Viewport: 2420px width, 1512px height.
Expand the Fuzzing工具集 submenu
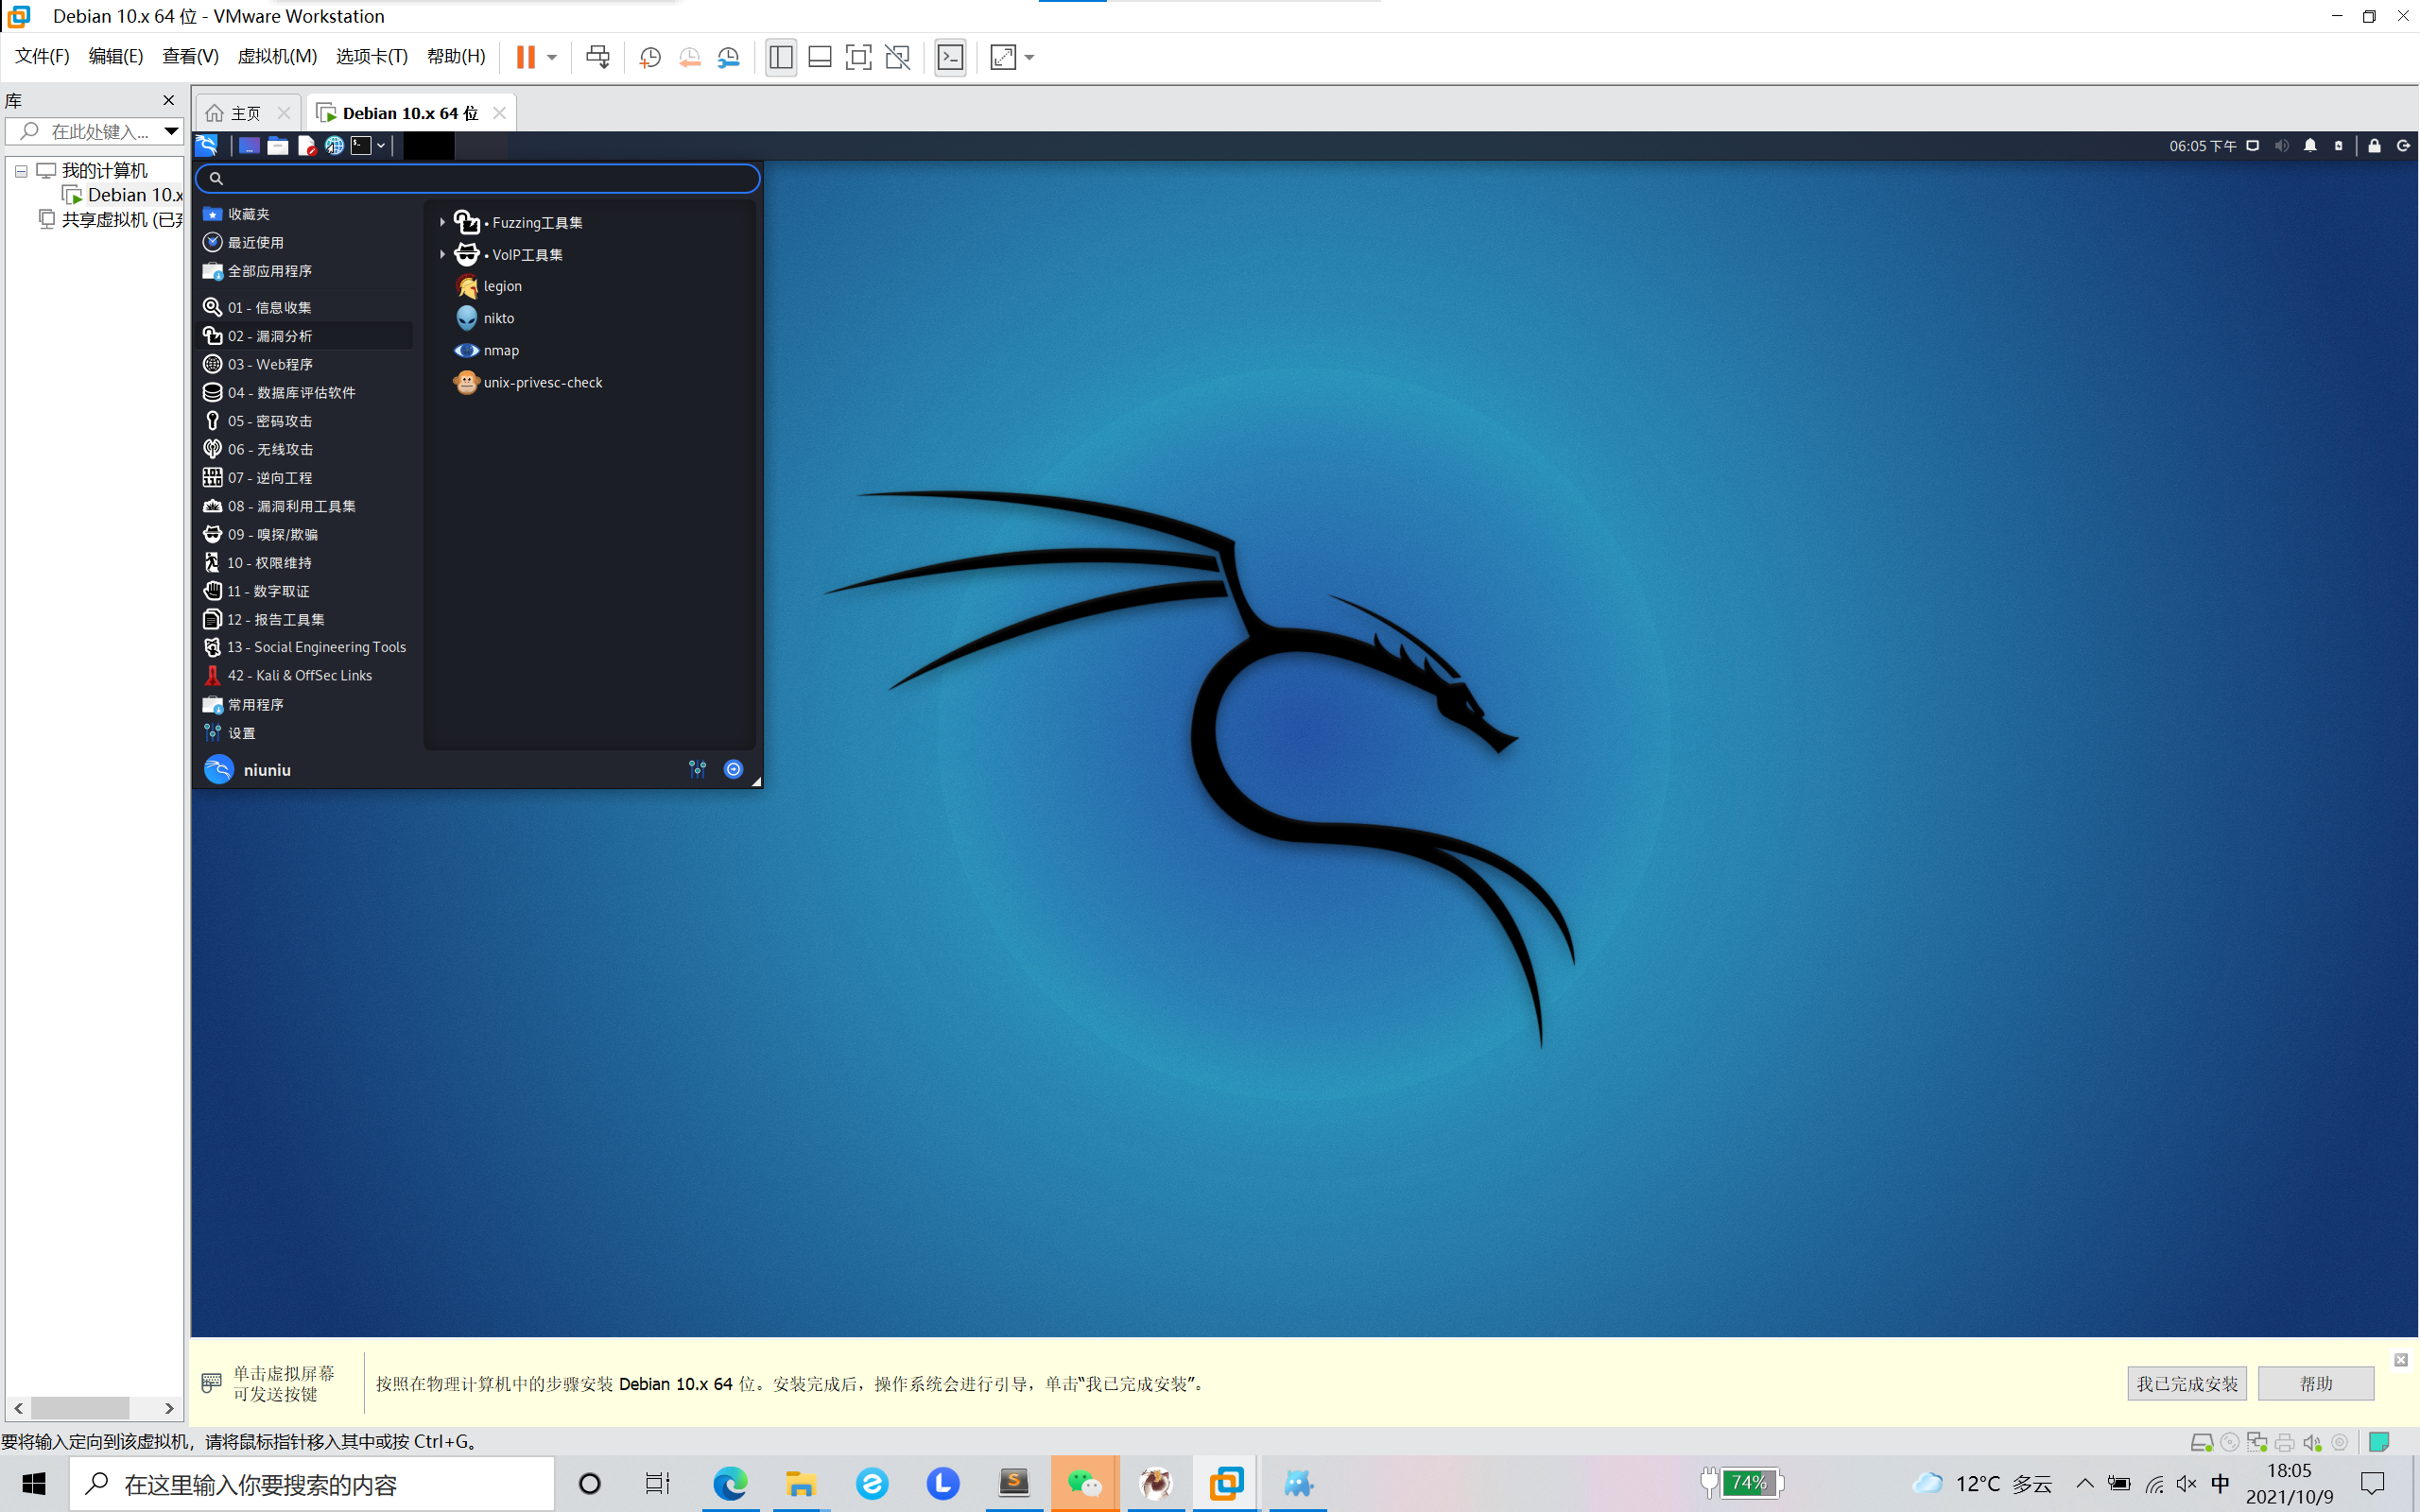(442, 222)
